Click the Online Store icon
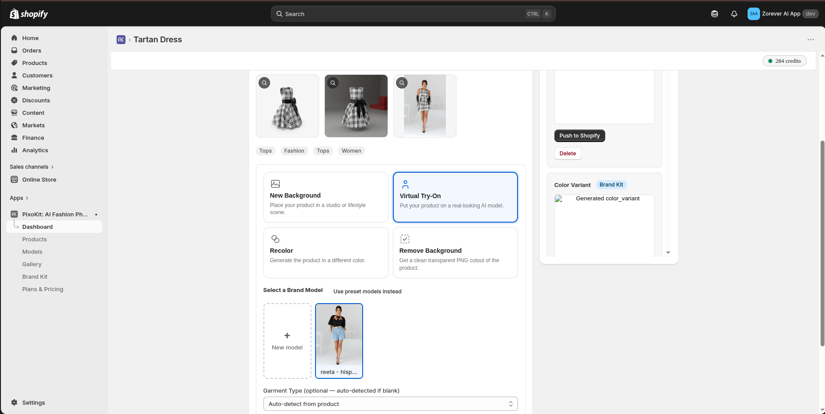The image size is (825, 414). [14, 179]
